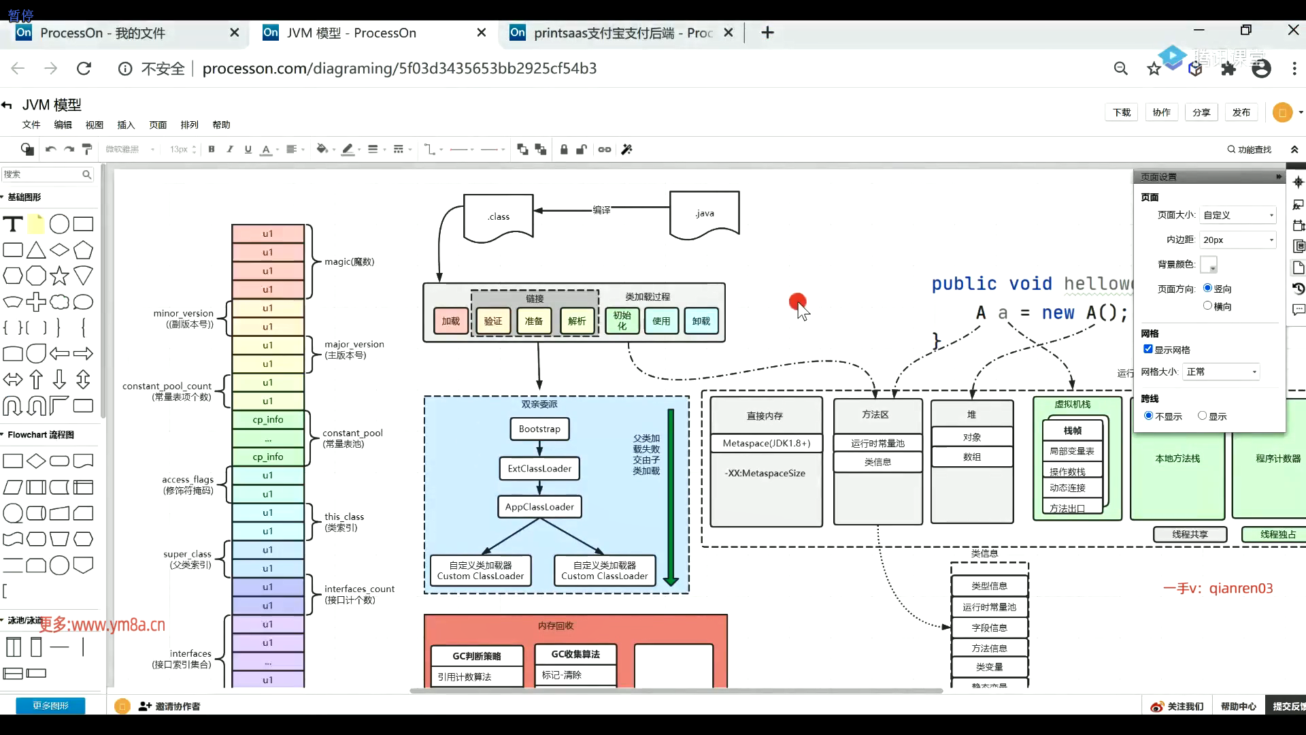The image size is (1306, 735).
Task: Open the comments panel icon
Action: (x=1298, y=310)
